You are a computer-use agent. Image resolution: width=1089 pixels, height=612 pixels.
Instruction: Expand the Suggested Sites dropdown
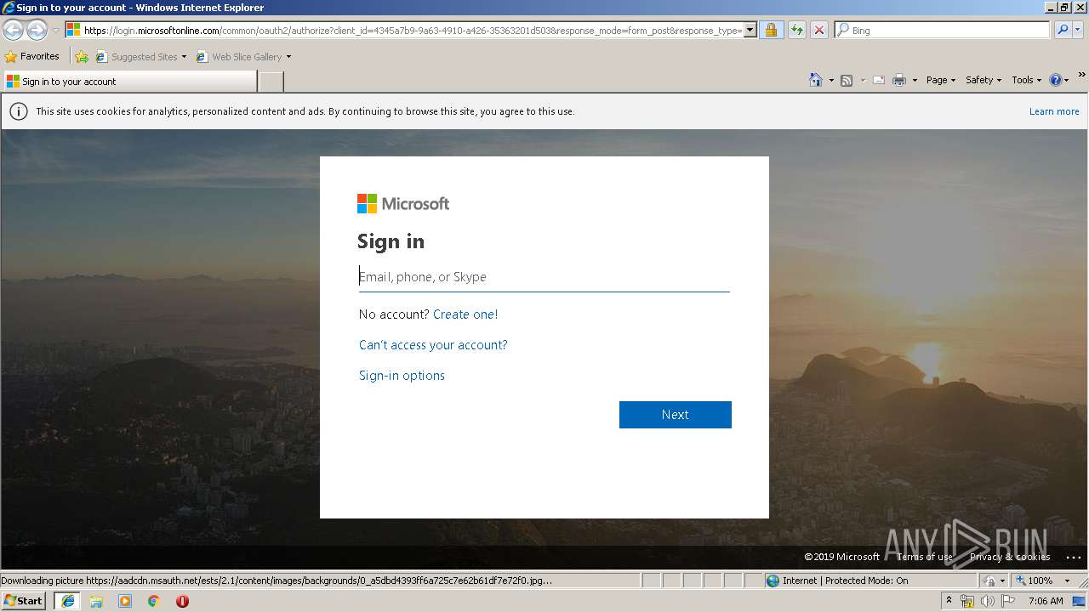[184, 57]
